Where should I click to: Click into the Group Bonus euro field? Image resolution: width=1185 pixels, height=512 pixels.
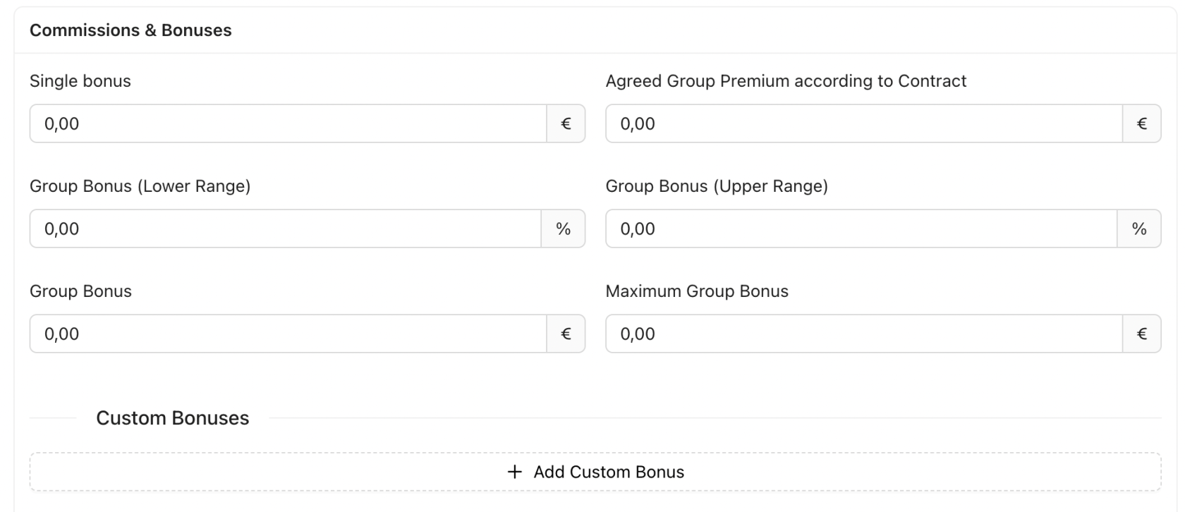[288, 334]
